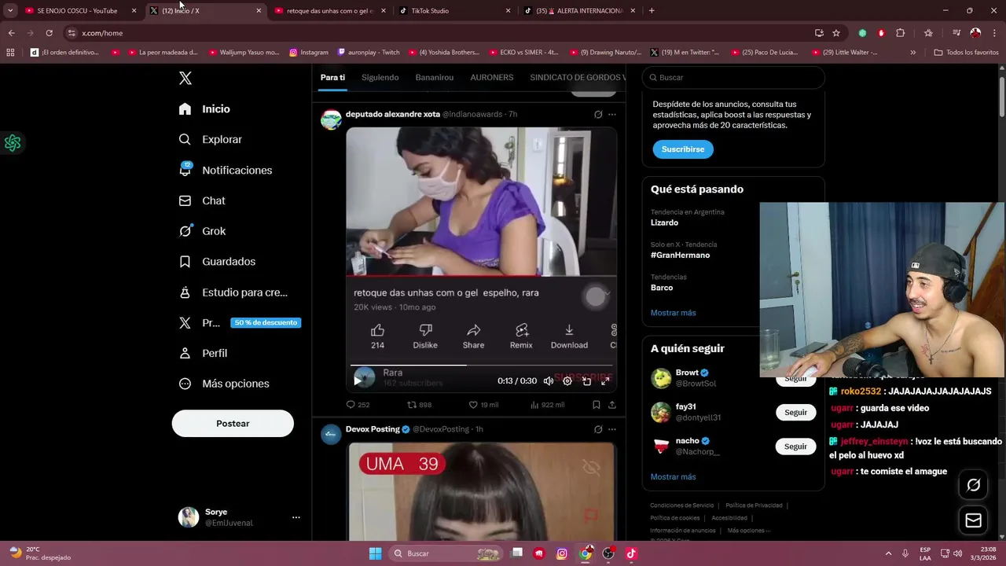Mute the video with speaker icon

tap(549, 380)
